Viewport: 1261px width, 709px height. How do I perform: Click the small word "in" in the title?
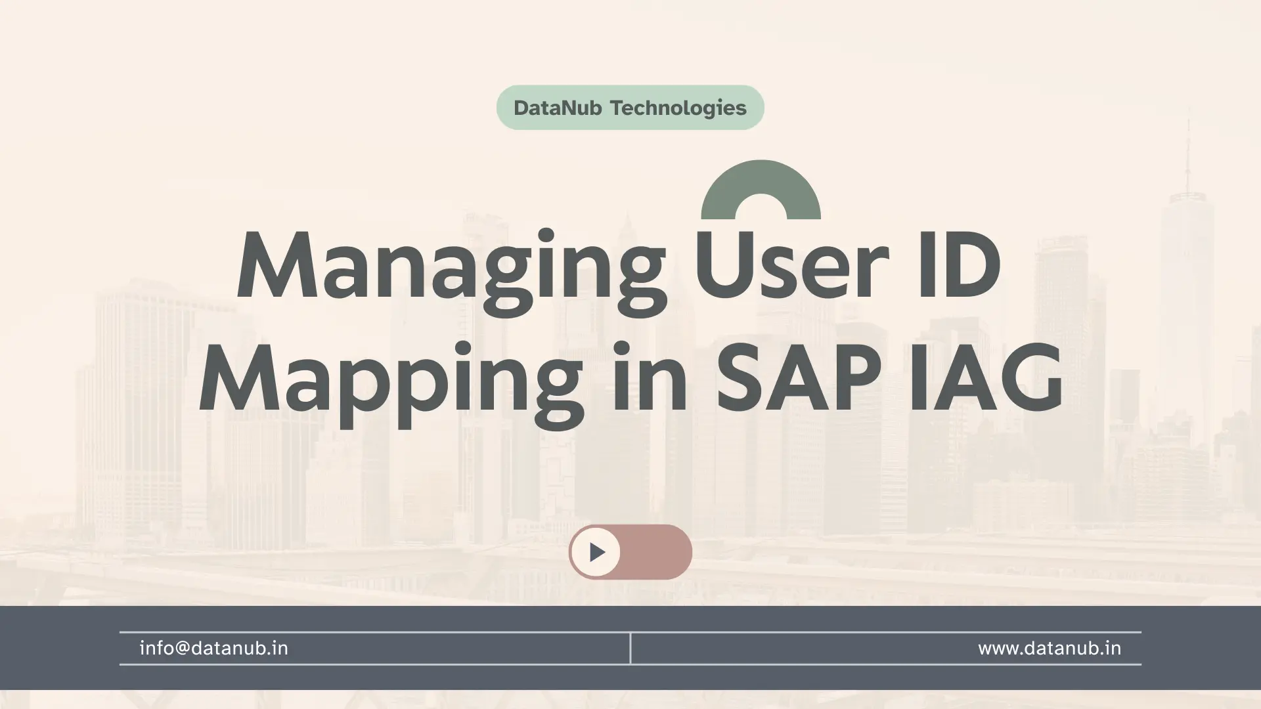[x=650, y=377]
